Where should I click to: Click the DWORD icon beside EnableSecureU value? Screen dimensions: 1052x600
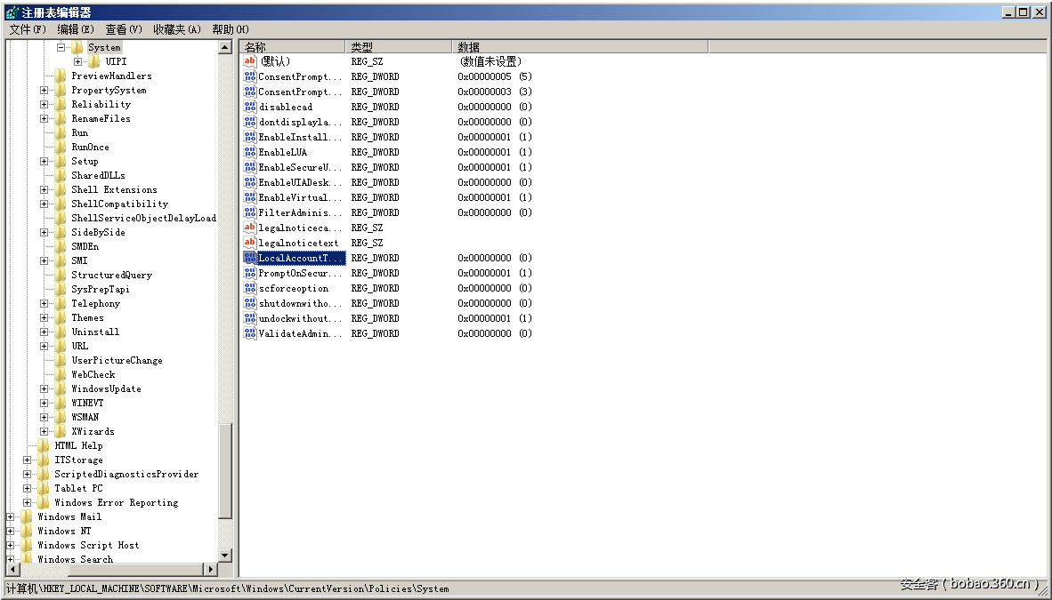coord(250,167)
